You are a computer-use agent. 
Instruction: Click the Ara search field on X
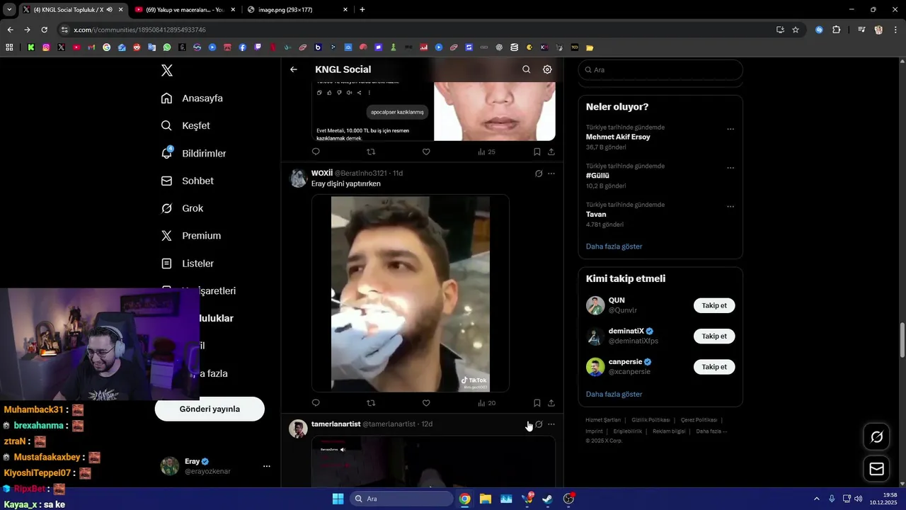(660, 70)
